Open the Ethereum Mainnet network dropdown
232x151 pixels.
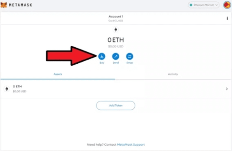204,5
